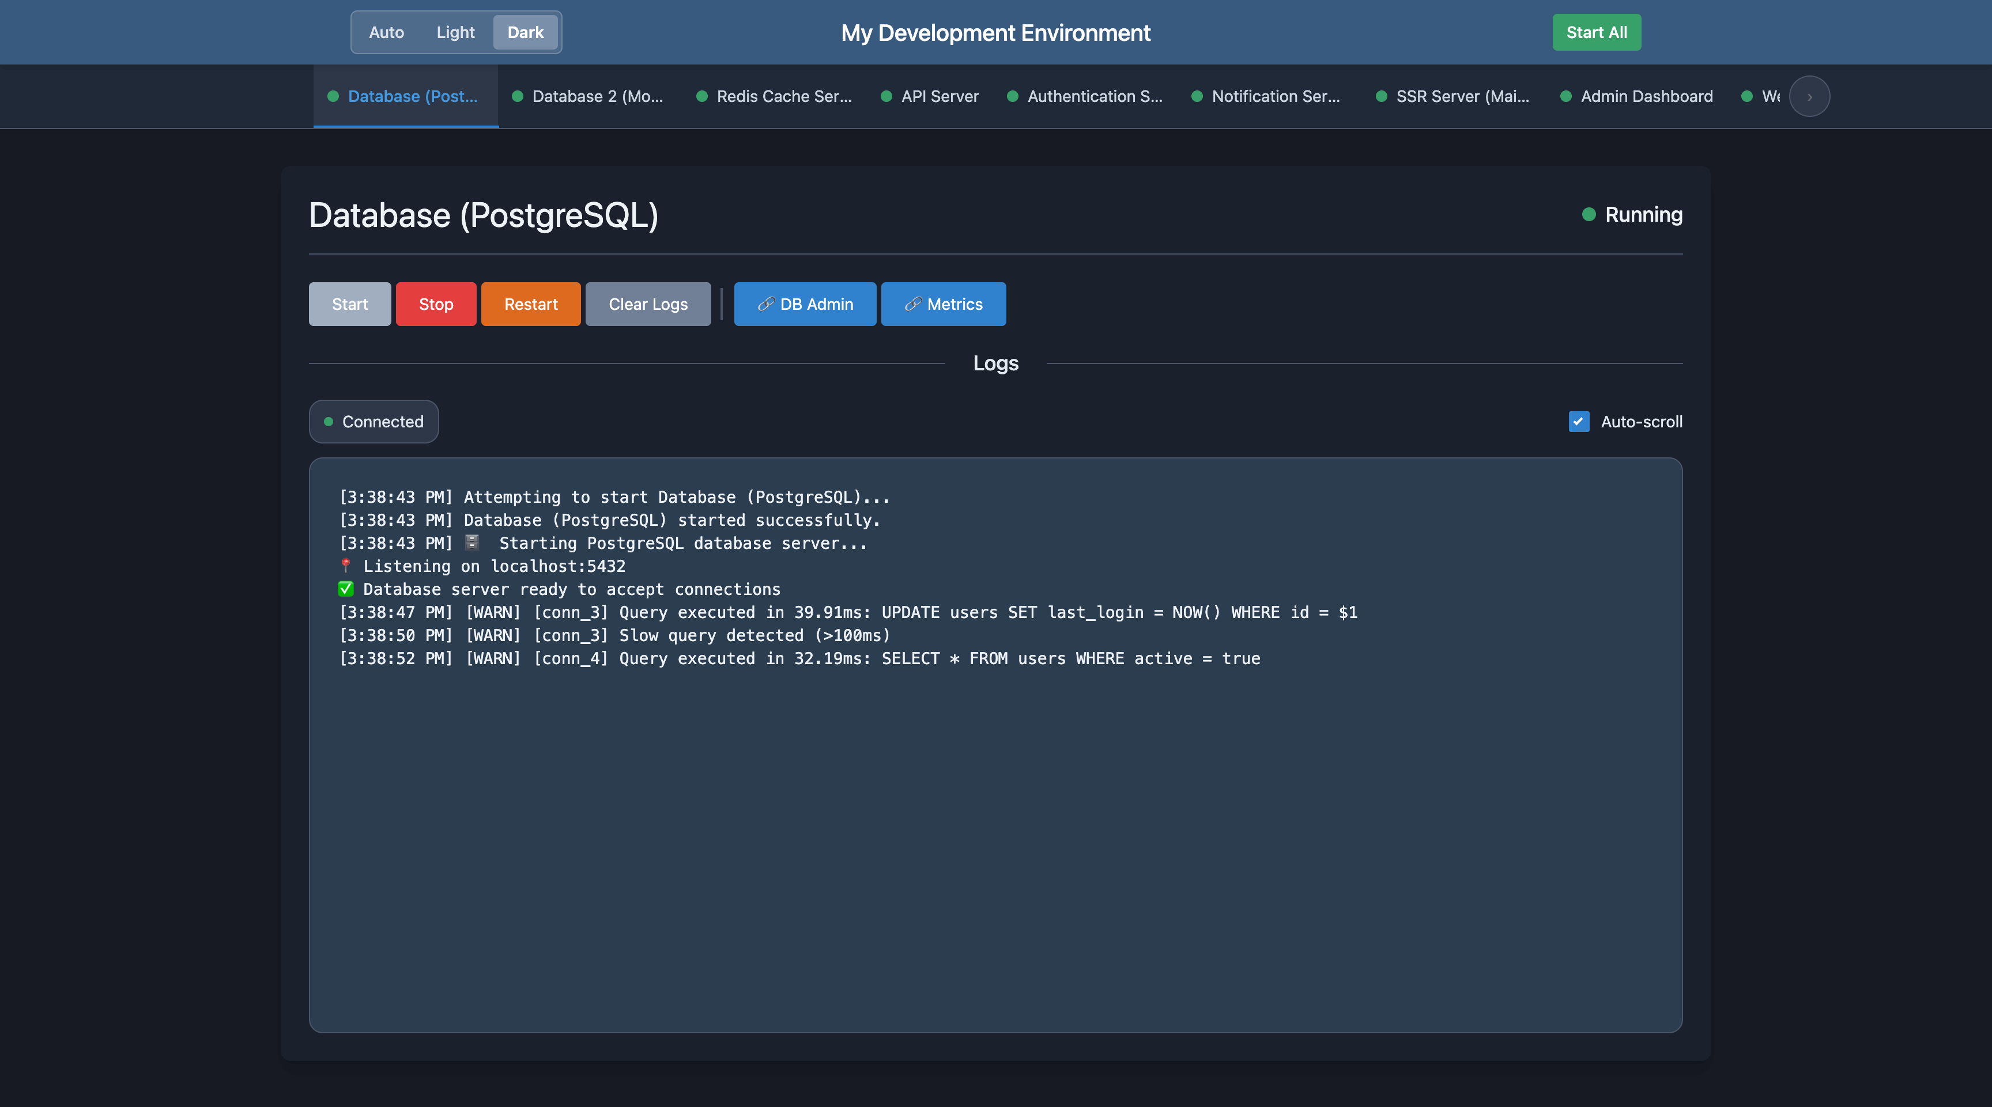Viewport: 1992px width, 1107px height.
Task: Select the Dark theme option
Action: (x=525, y=32)
